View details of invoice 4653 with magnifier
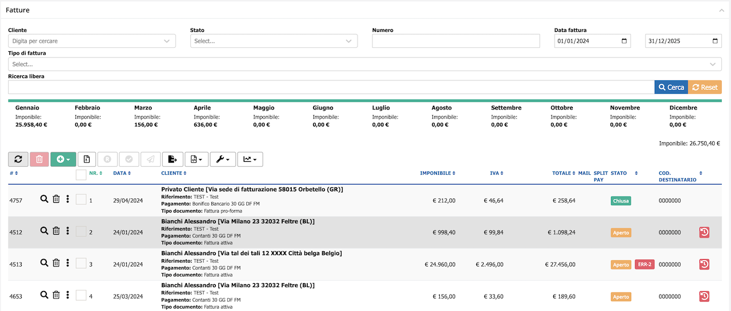This screenshot has height=311, width=731. coord(44,294)
